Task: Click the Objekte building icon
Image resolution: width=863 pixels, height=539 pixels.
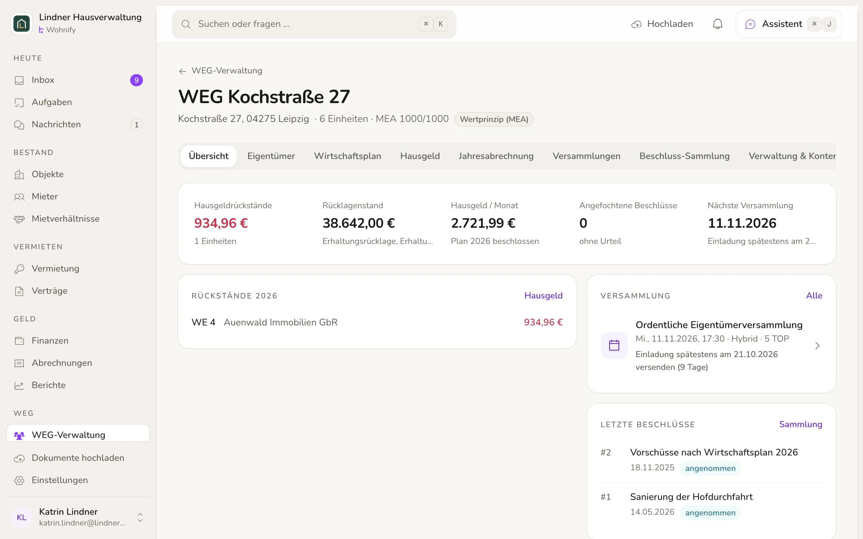Action: (19, 175)
